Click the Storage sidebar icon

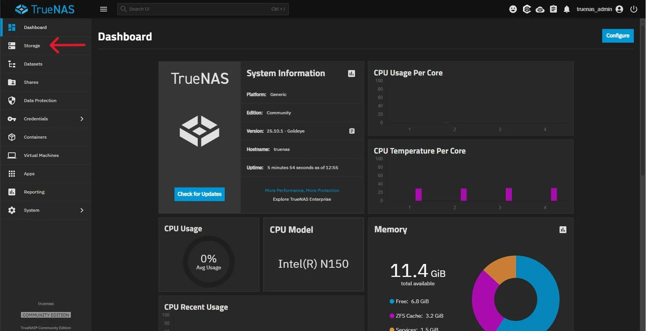click(12, 46)
